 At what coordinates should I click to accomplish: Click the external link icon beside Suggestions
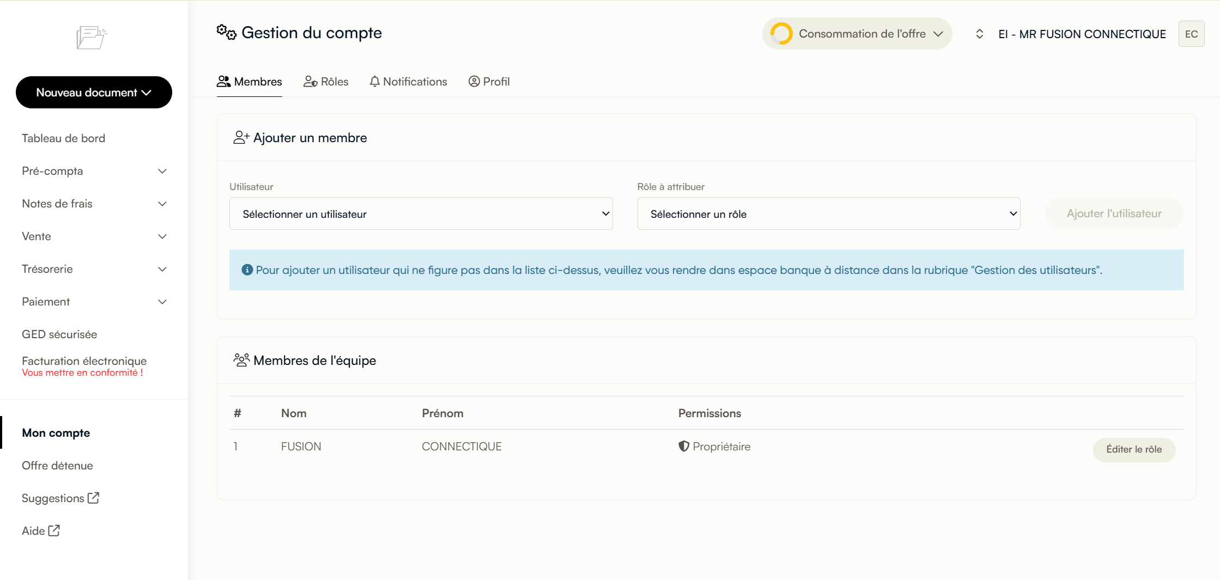pos(93,498)
